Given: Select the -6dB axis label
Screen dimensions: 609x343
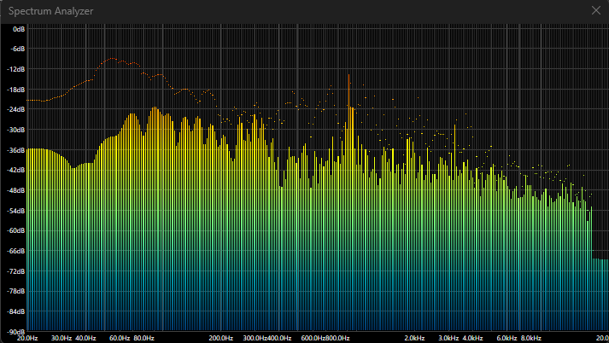Looking at the screenshot, I should pyautogui.click(x=18, y=49).
